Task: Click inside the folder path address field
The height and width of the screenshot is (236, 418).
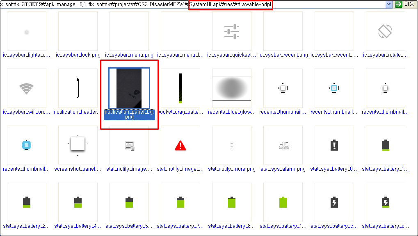Action: [123, 4]
